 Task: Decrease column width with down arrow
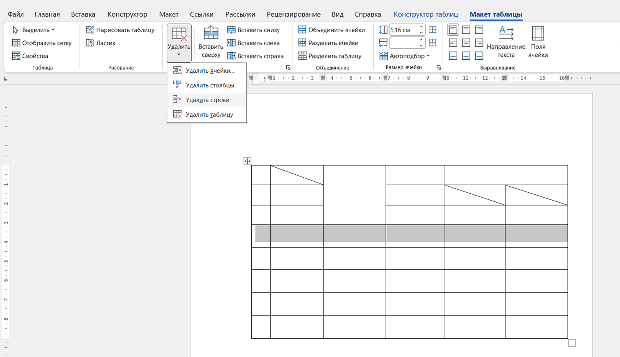(x=421, y=45)
